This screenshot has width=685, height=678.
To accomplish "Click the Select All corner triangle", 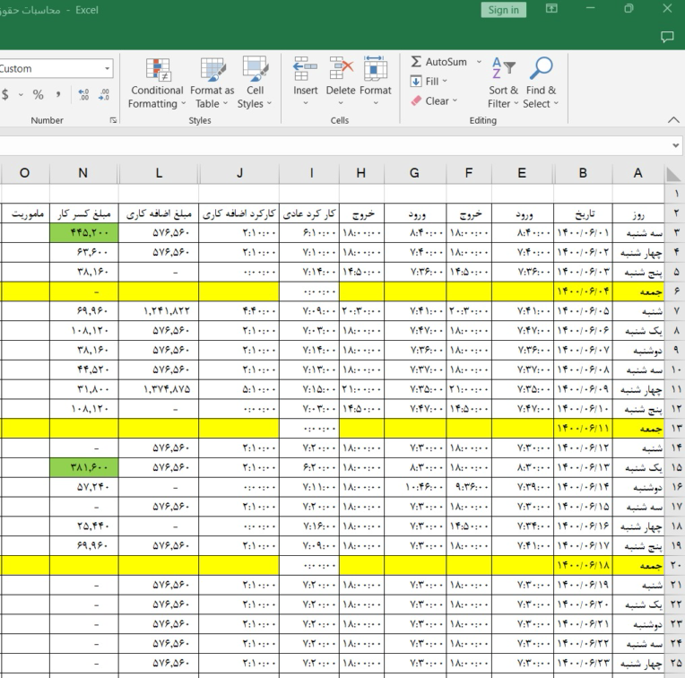I will tap(673, 174).
